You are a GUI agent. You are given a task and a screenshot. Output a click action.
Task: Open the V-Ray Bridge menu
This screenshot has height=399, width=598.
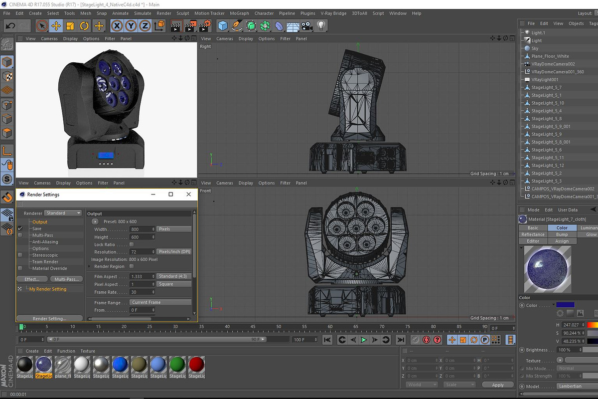pos(334,13)
